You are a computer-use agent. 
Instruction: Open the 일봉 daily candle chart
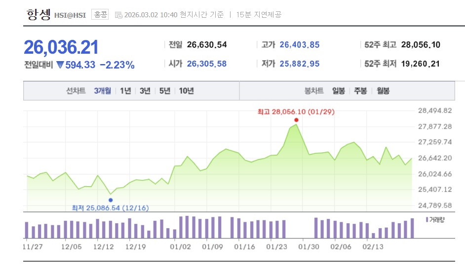tap(338, 91)
